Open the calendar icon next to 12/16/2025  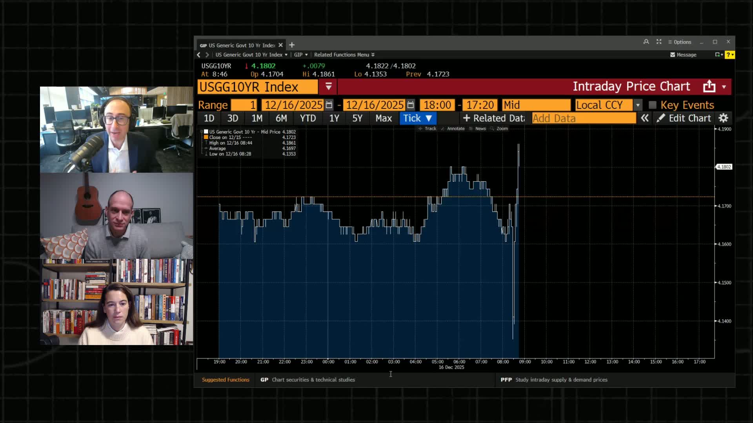point(329,105)
